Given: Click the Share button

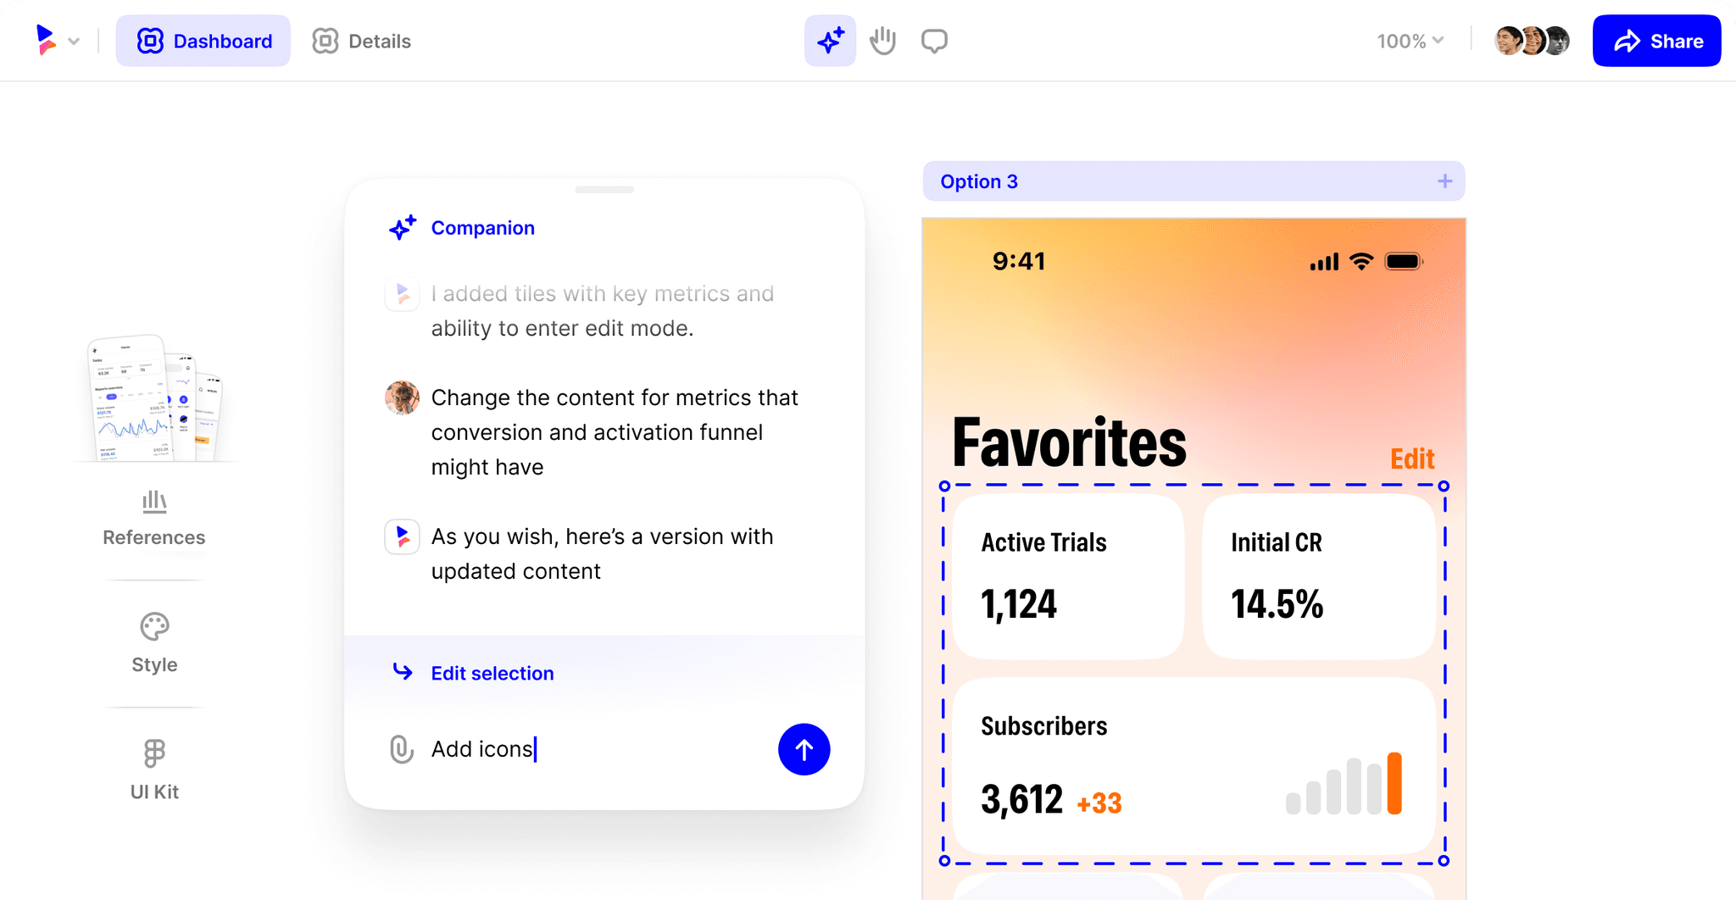Looking at the screenshot, I should pyautogui.click(x=1655, y=40).
